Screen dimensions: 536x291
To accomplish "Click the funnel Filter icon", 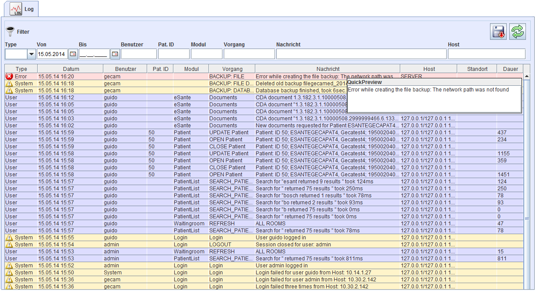I will (x=10, y=32).
